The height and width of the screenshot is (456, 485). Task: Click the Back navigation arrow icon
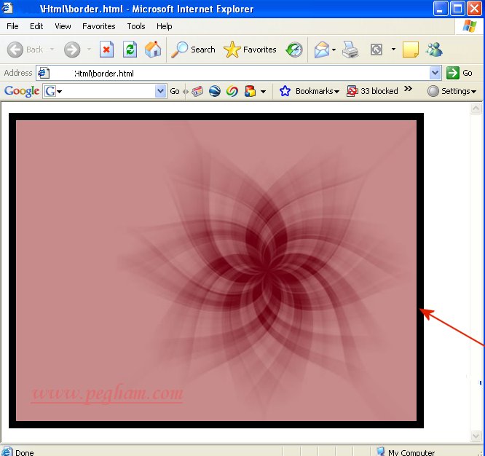coord(15,50)
